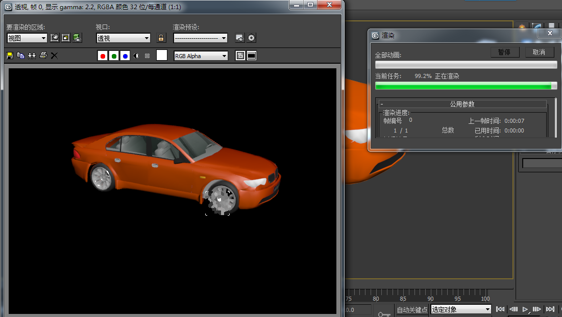The image size is (562, 317).
Task: Click the Copy Image icon
Action: pyautogui.click(x=21, y=56)
